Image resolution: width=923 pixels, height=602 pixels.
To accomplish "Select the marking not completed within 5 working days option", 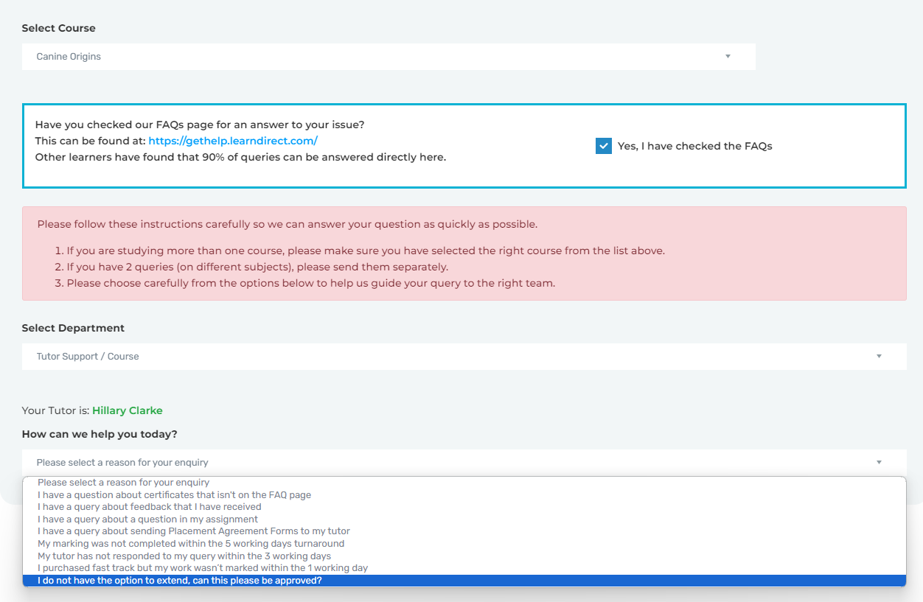I will (464, 544).
